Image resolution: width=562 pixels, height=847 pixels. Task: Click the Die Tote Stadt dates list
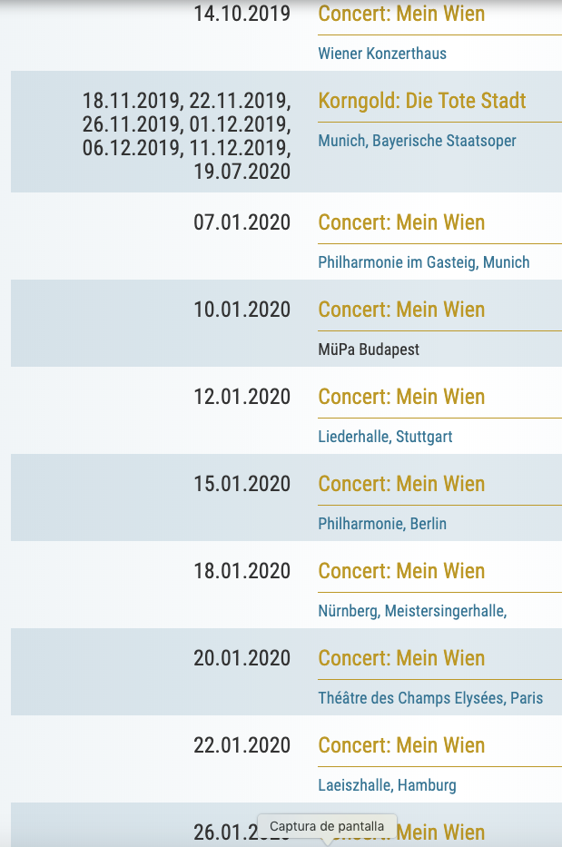pos(186,135)
